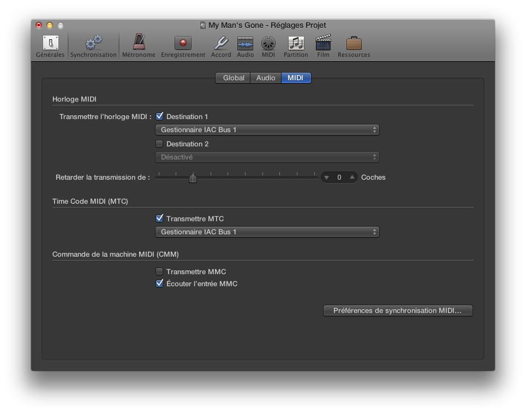Disable Écouter l'entrée MMC checkbox
Viewport: 526px width, 414px height.
(159, 283)
